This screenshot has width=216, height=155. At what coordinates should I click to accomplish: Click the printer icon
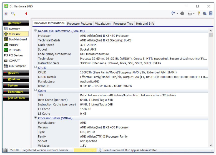(x=190, y=13)
